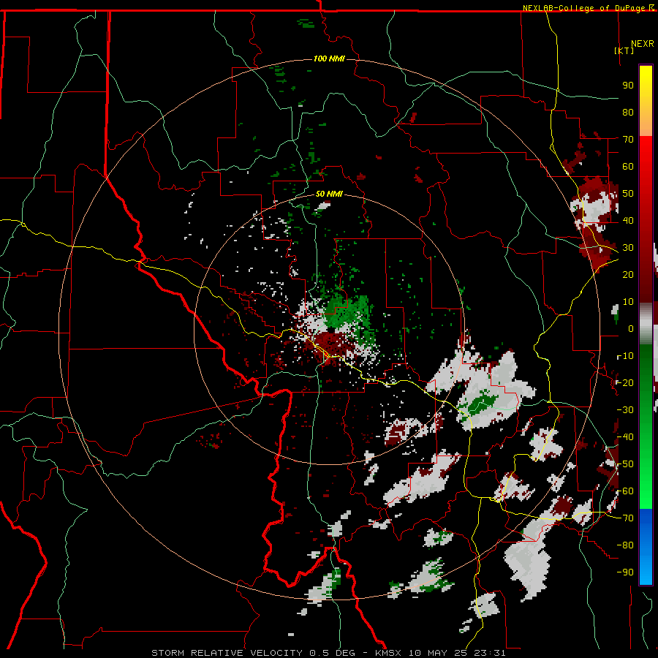Click the positive 30 scale value

628,248
